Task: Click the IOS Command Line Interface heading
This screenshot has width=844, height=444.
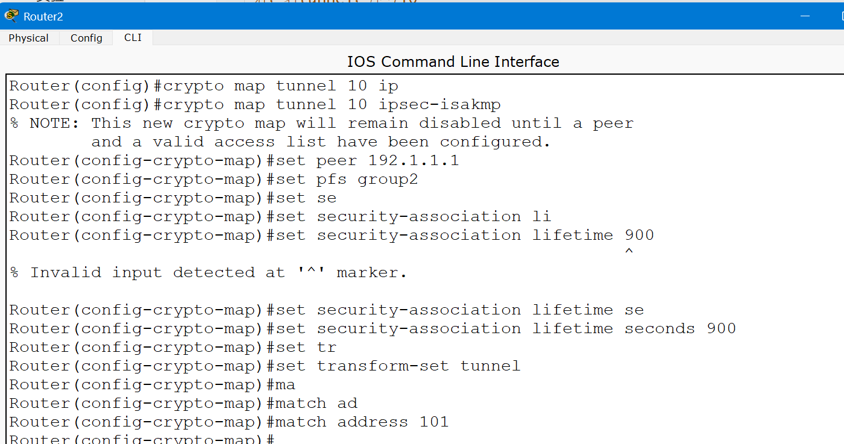Action: point(453,61)
